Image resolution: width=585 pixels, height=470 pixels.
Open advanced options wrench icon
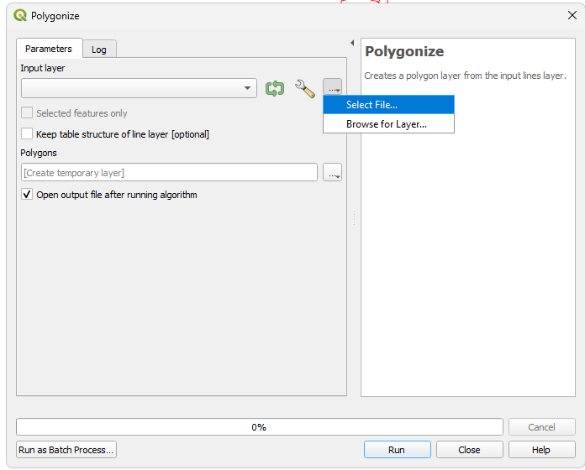click(304, 88)
